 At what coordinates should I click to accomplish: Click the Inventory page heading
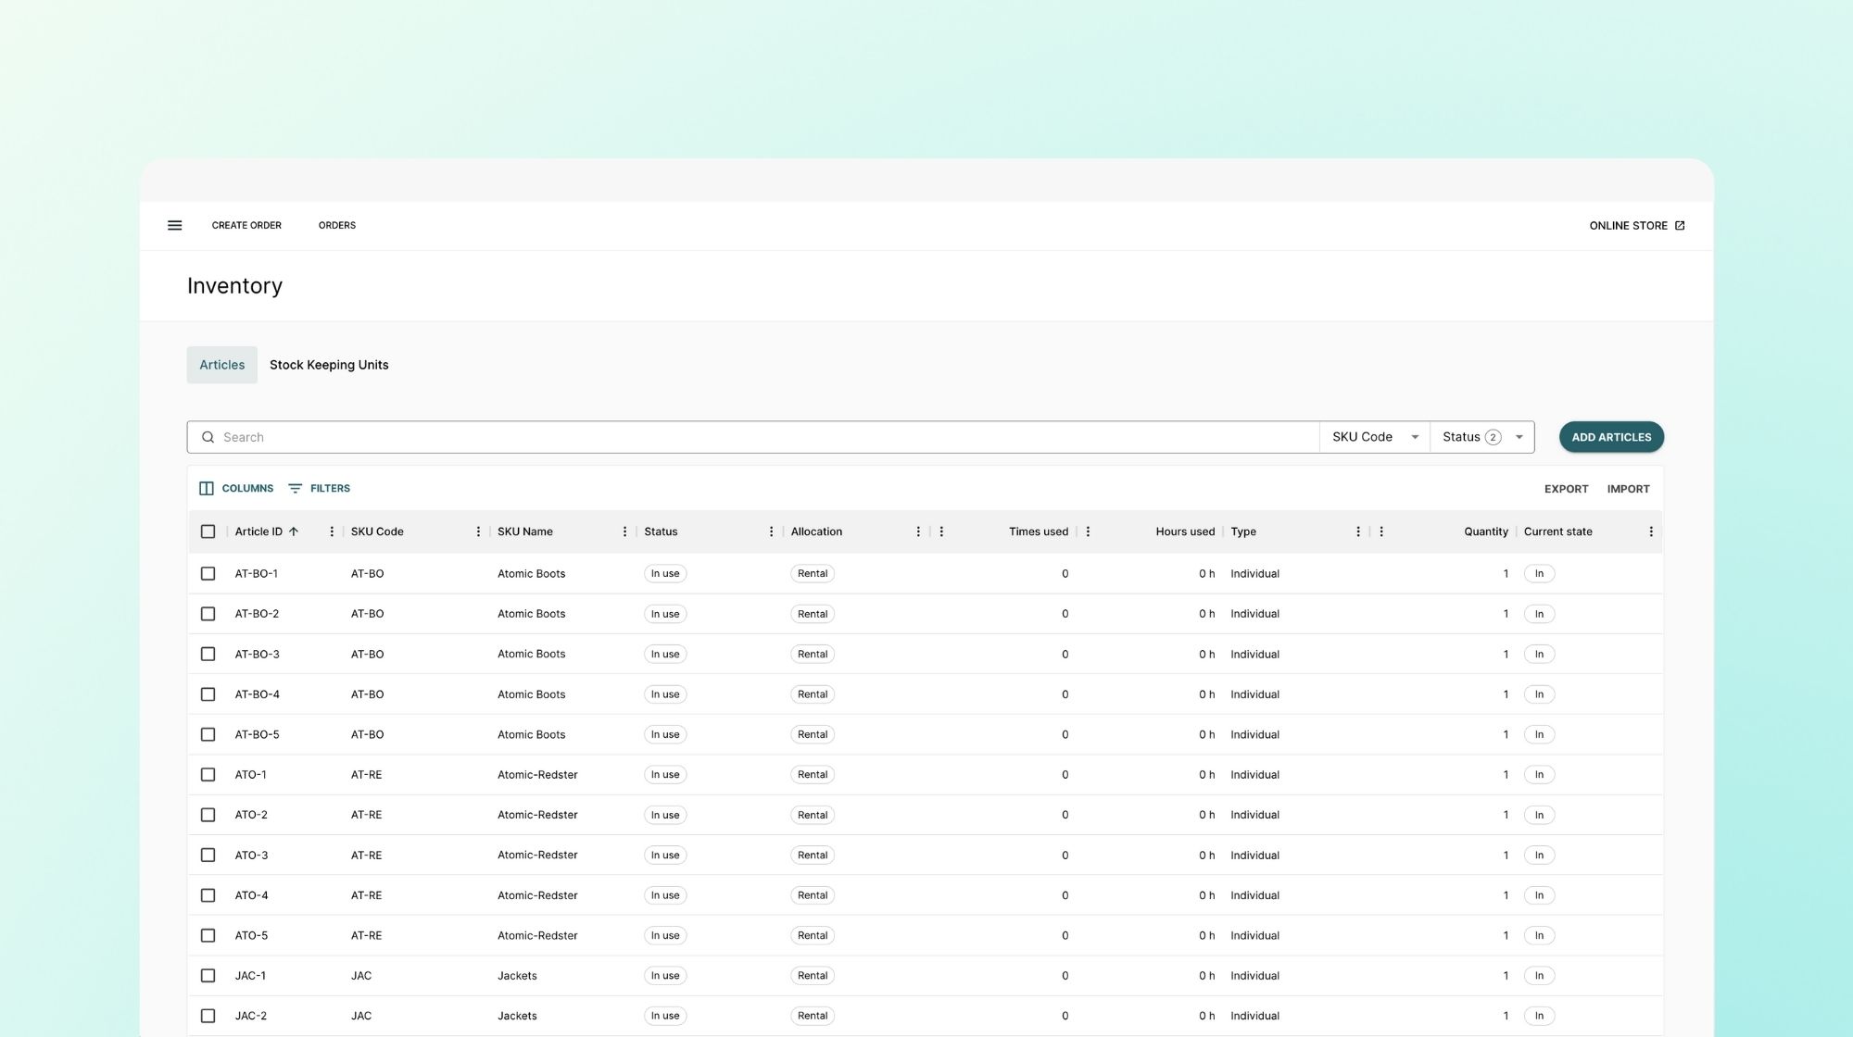pos(234,285)
